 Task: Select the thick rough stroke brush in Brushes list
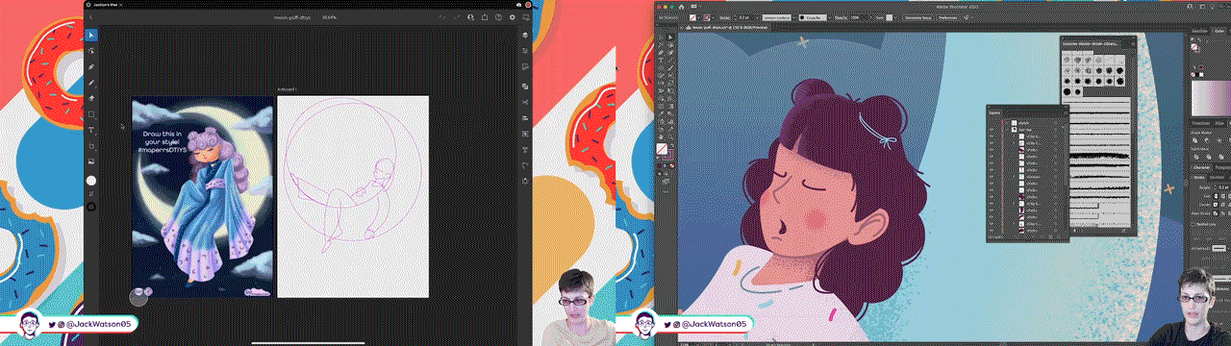(x=1099, y=155)
